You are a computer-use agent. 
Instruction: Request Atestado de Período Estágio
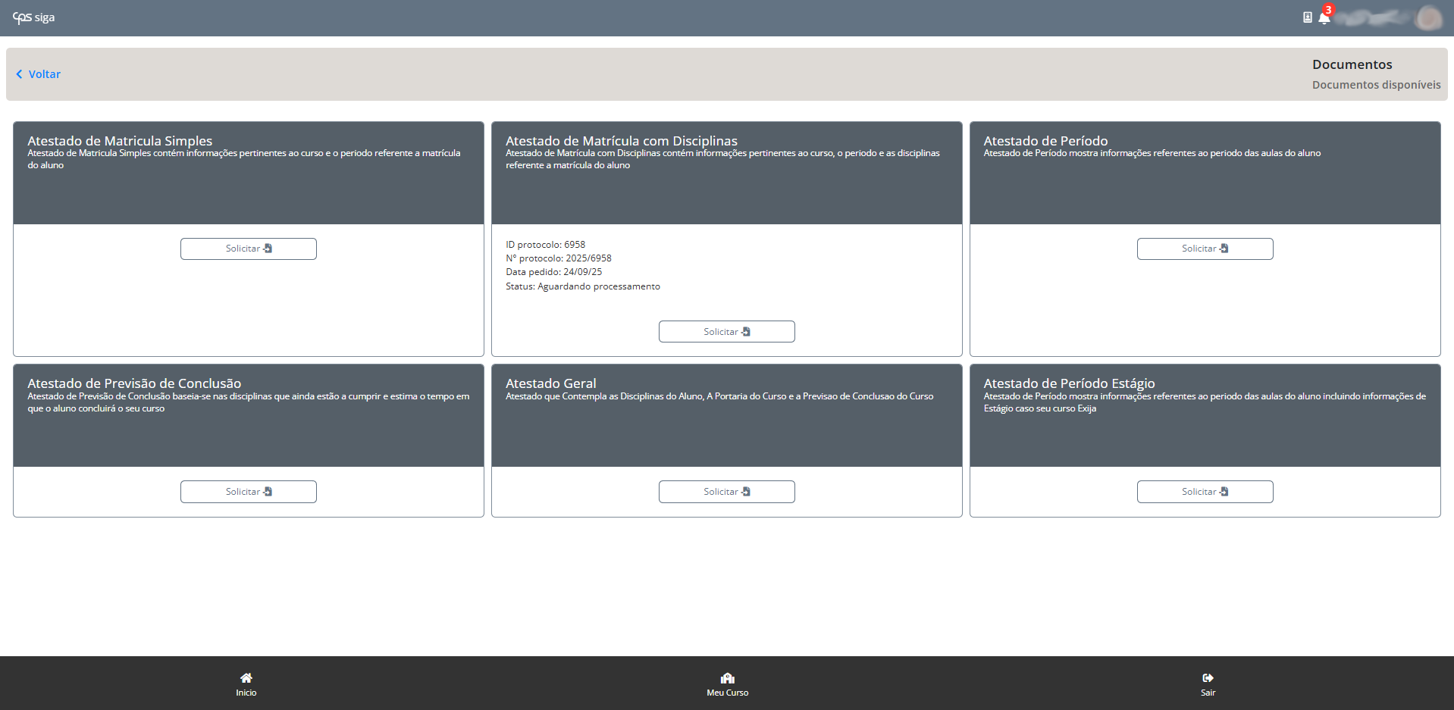1205,492
